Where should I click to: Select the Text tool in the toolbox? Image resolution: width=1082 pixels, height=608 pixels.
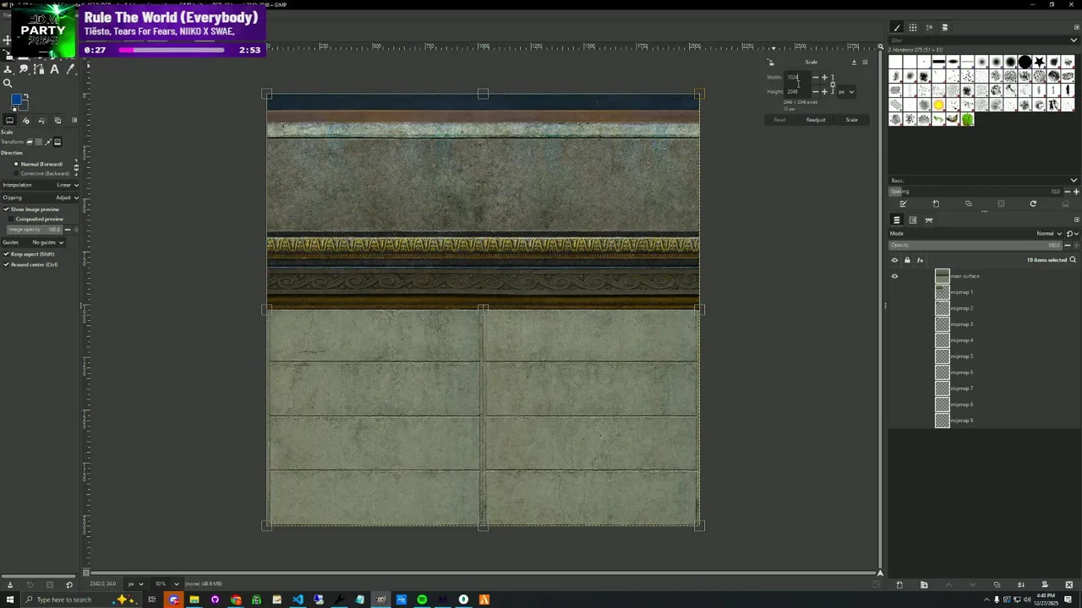[x=54, y=69]
